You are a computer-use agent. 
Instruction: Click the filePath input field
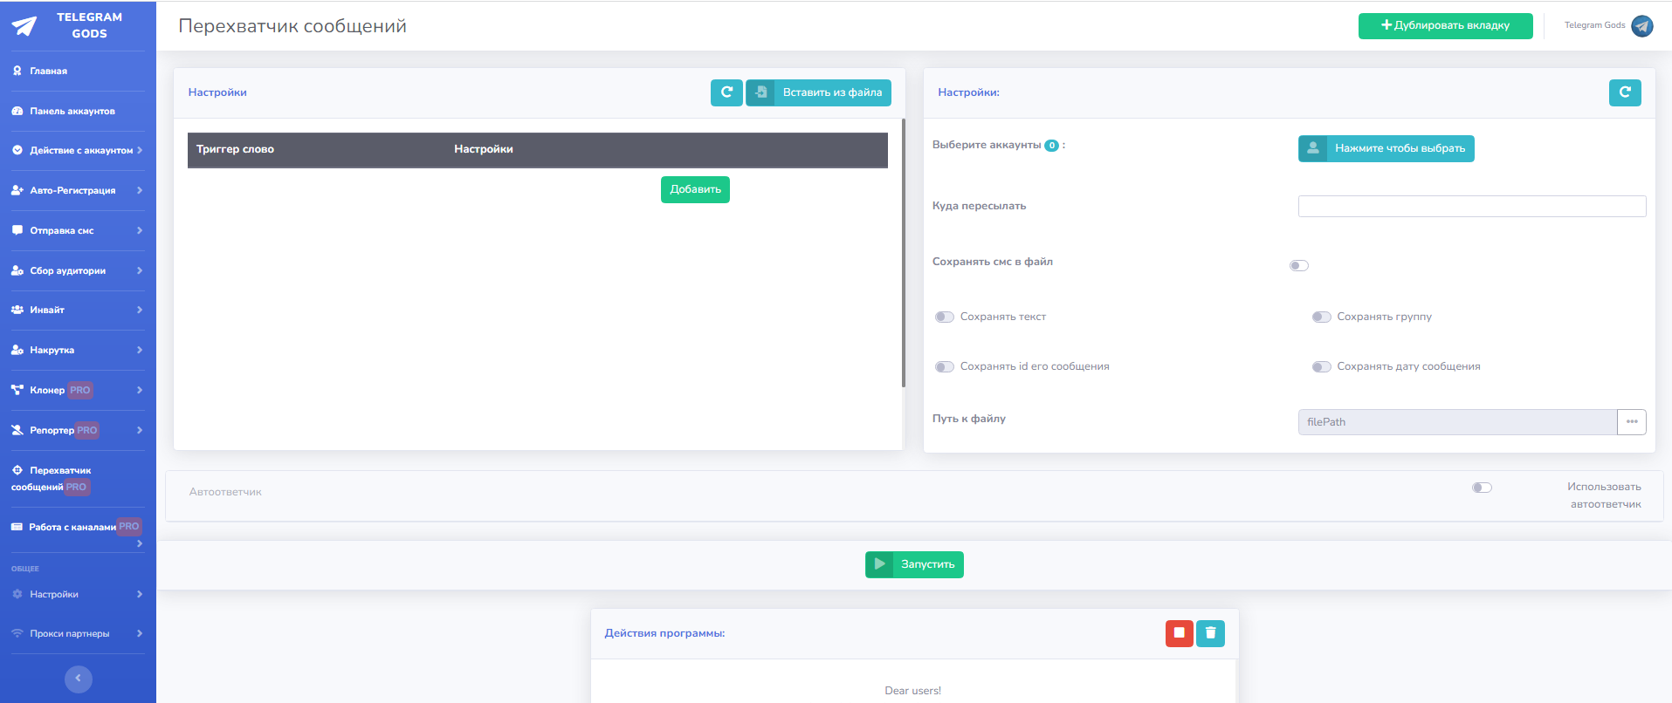[x=1457, y=422]
